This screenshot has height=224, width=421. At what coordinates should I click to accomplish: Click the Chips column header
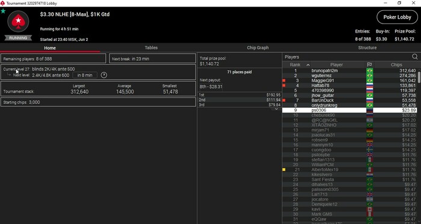pyautogui.click(x=396, y=65)
